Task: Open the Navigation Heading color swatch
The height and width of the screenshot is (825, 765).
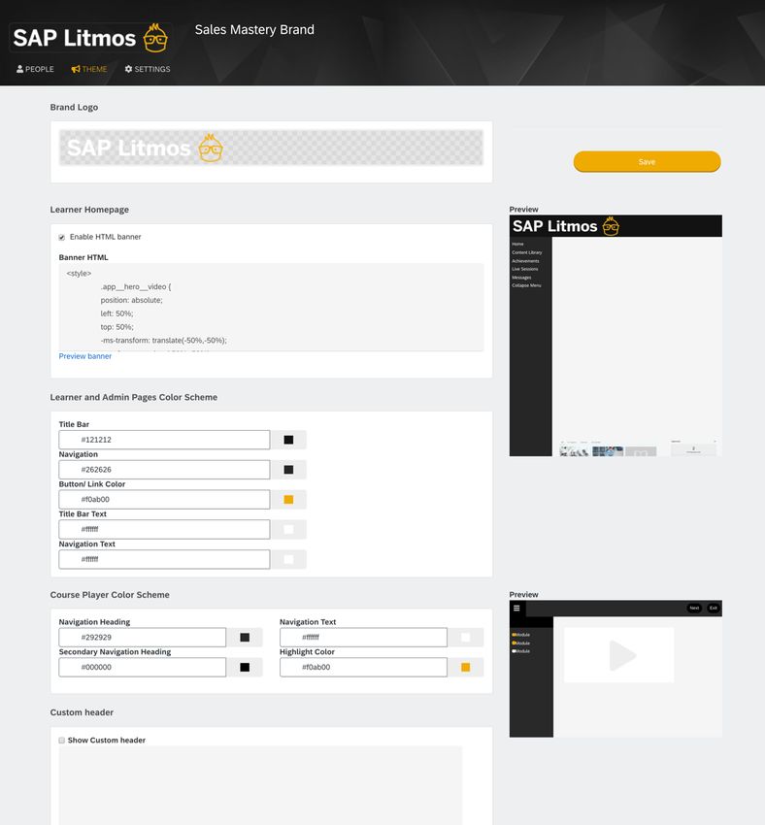Action: (245, 638)
